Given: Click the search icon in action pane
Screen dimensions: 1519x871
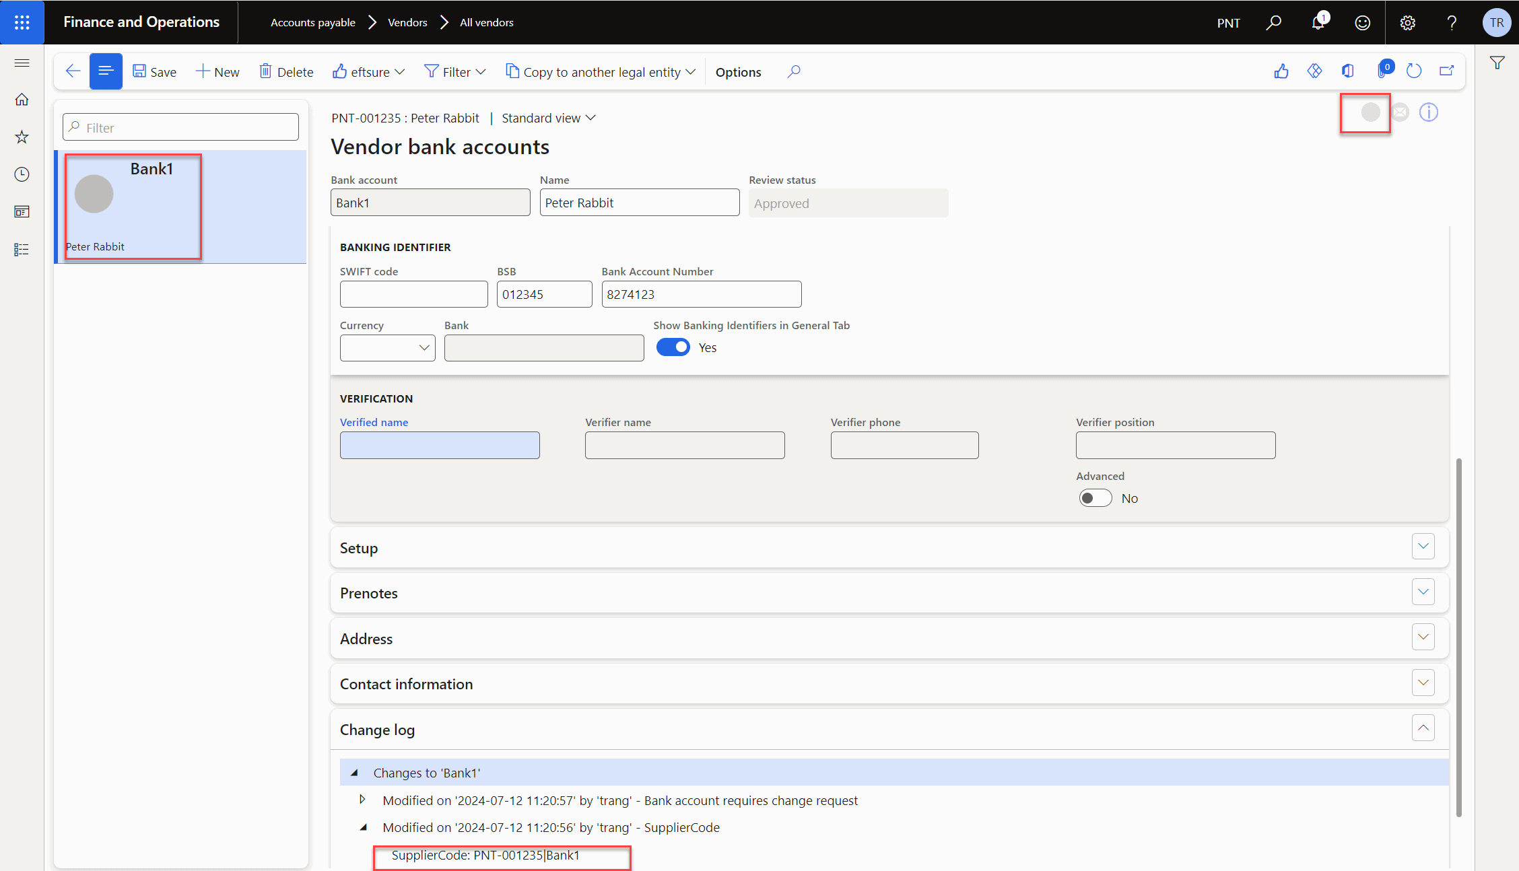Looking at the screenshot, I should pyautogui.click(x=795, y=71).
